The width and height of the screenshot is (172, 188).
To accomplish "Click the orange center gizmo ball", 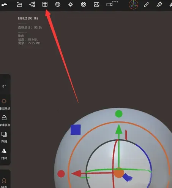I will click(119, 172).
